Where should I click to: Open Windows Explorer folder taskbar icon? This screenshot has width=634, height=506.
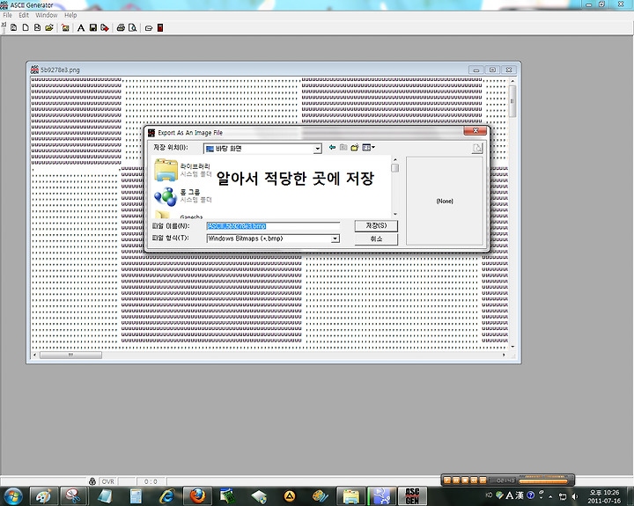(x=351, y=496)
